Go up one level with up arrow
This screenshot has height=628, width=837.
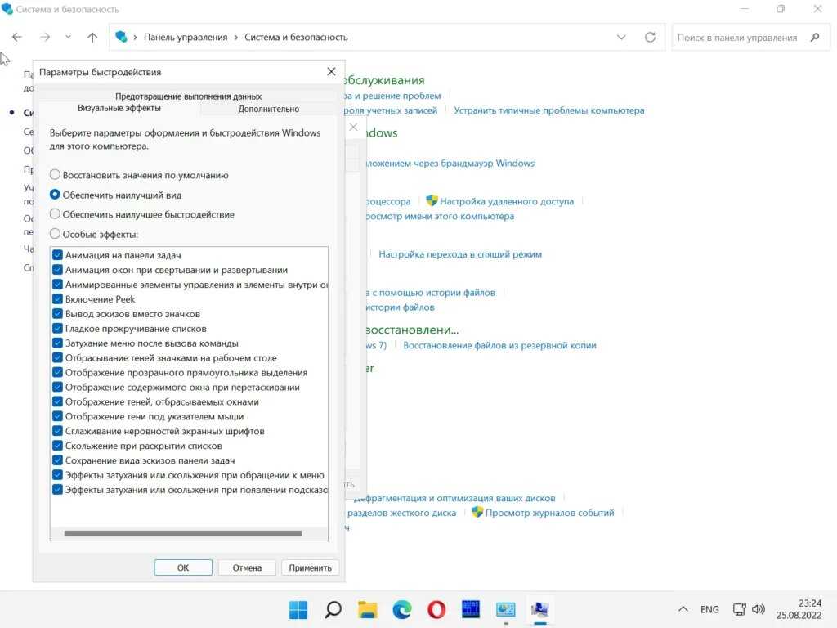92,37
